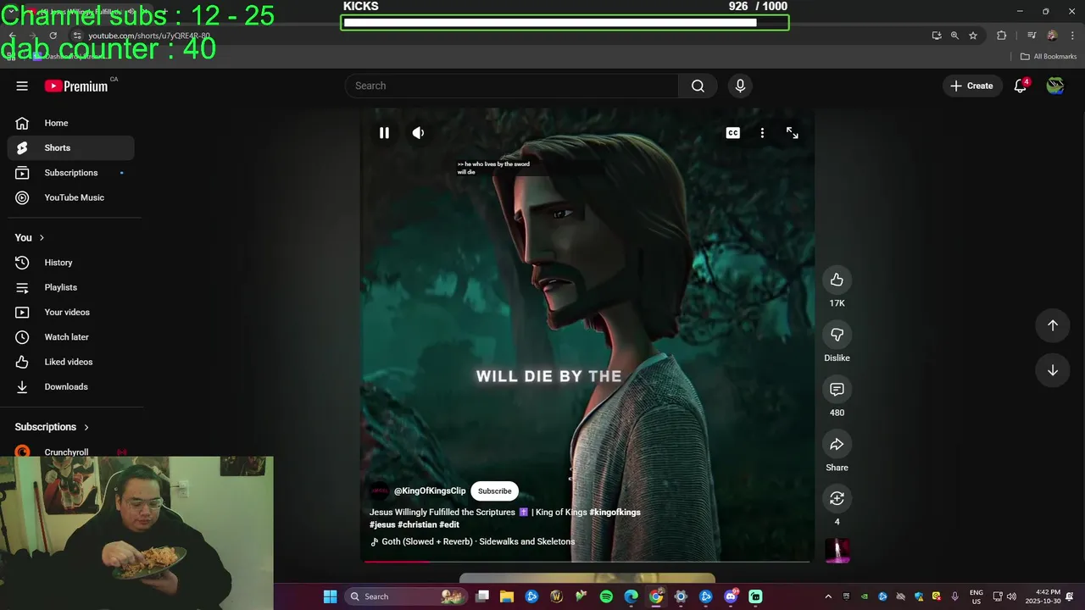This screenshot has height=610, width=1085.
Task: Subscribe to @KingOfKingsClip
Action: point(494,491)
